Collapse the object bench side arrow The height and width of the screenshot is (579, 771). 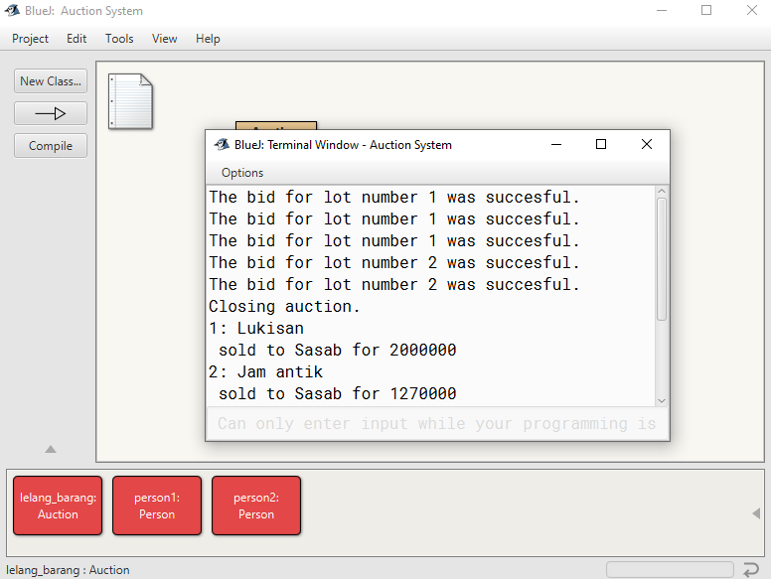(756, 513)
